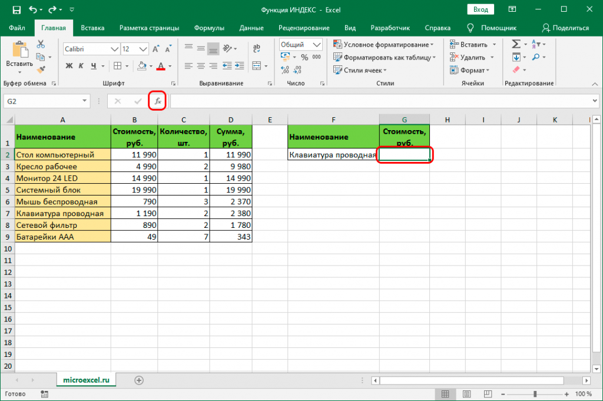The height and width of the screenshot is (401, 603).
Task: Adjust the zoom slider handle
Action: coord(535,394)
